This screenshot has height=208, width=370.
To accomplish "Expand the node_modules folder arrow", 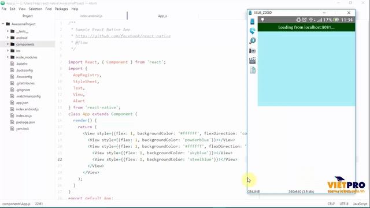I will click(8, 57).
